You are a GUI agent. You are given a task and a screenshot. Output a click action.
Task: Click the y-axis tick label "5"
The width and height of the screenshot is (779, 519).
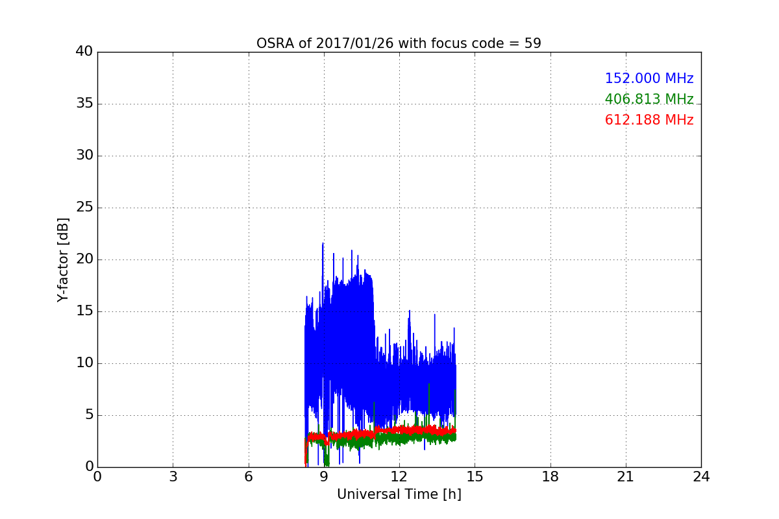(x=88, y=415)
